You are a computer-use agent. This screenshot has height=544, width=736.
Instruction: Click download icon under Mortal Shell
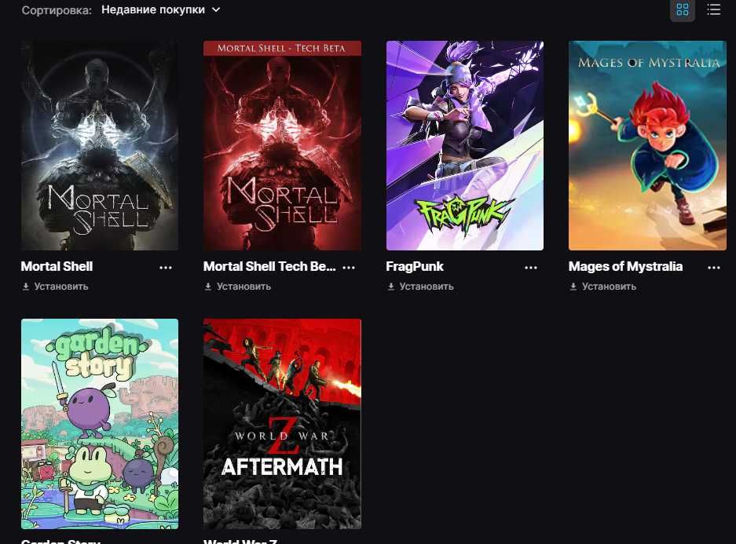coord(25,286)
